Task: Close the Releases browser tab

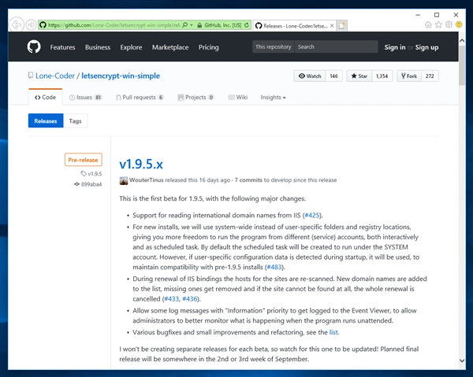Action: (x=332, y=26)
